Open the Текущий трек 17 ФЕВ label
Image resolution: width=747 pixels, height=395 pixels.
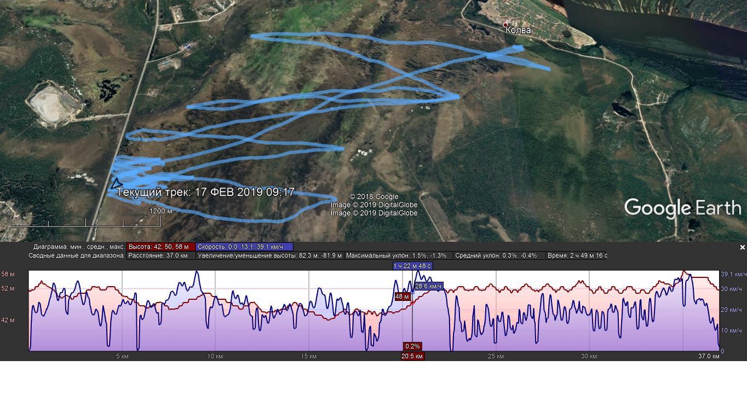tap(205, 193)
